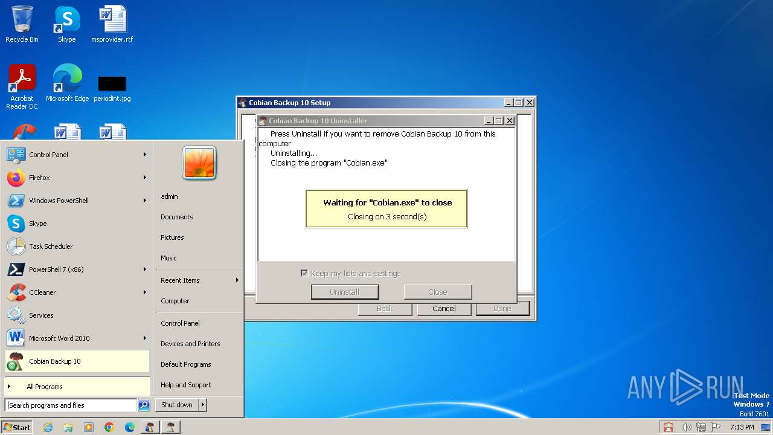Viewport: 773px width, 435px height.
Task: Open the Recycle Bin desktop icon
Action: [22, 24]
